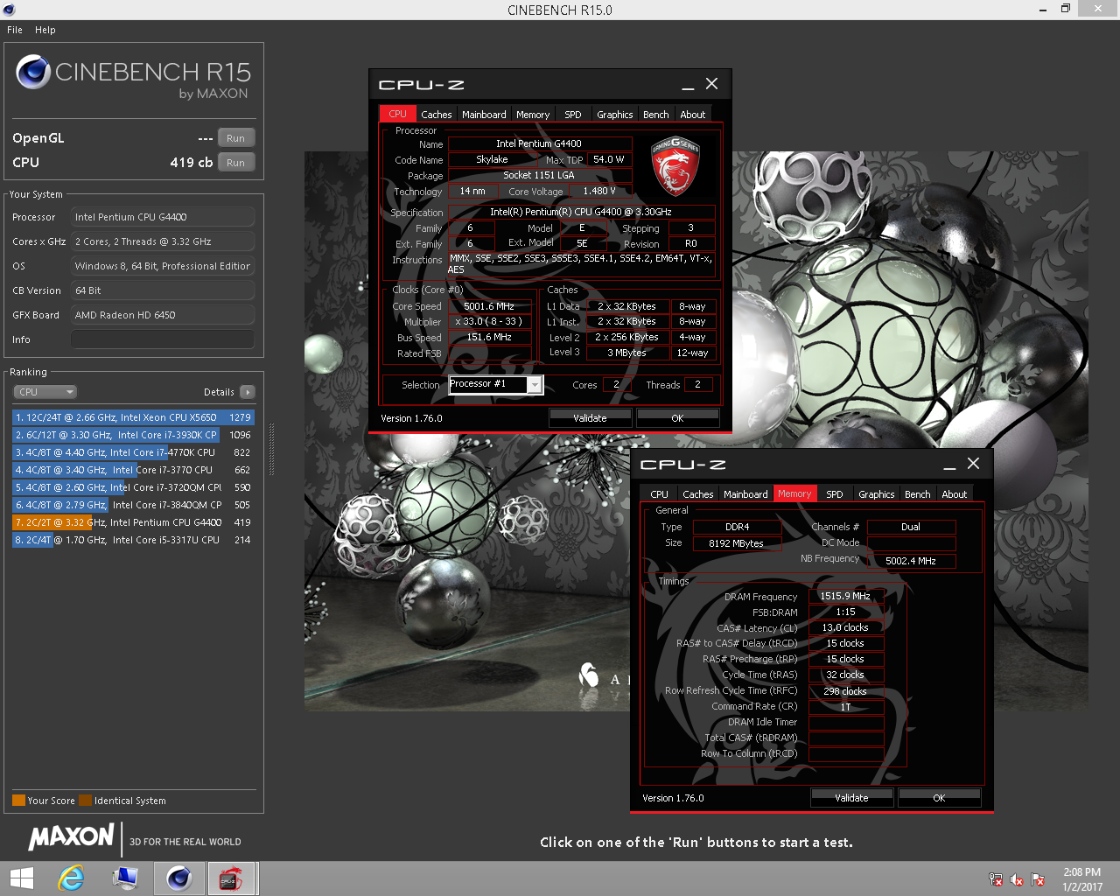Click the Cinebench app icon in the title bar
This screenshot has width=1120, height=896.
pyautogui.click(x=9, y=10)
